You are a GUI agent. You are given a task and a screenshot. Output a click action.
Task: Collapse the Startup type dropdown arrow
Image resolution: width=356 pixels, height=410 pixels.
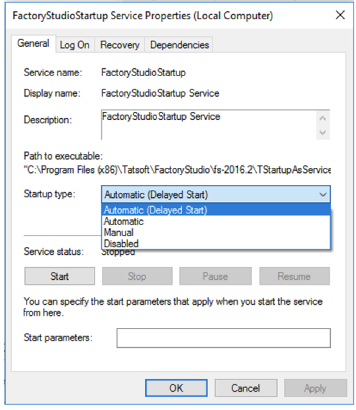point(323,194)
